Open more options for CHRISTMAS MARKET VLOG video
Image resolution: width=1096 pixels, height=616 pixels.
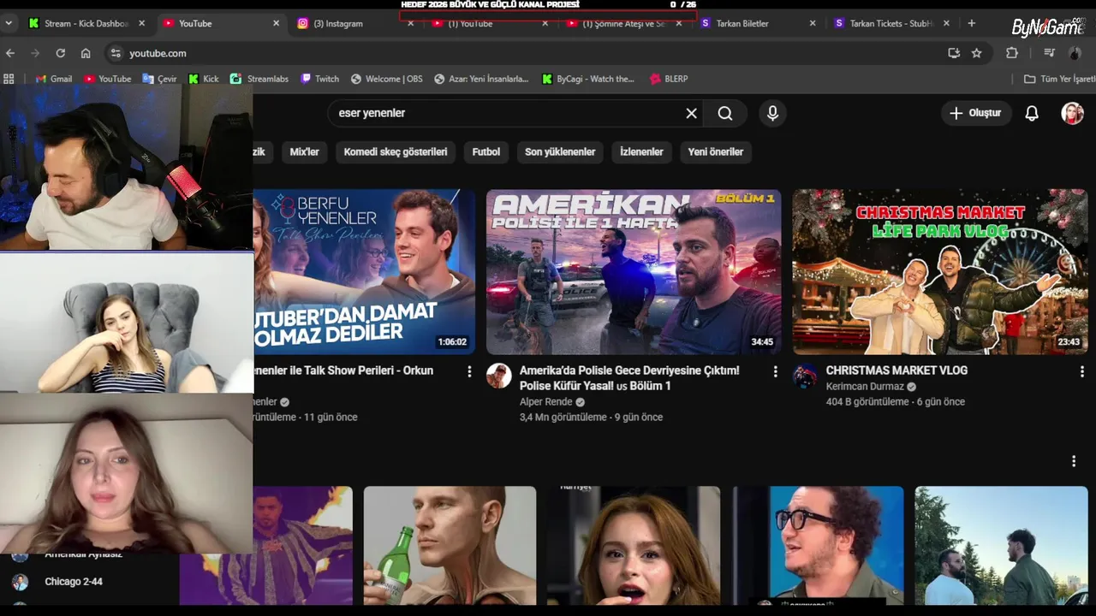click(x=1081, y=371)
